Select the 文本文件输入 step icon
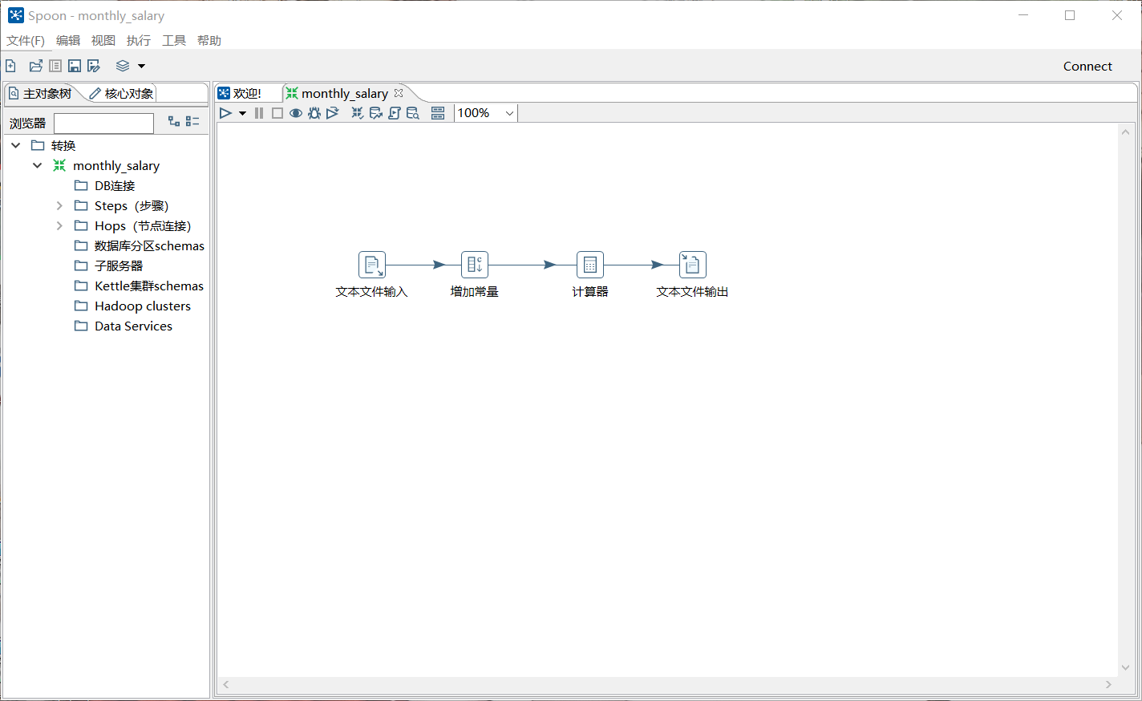Screen dimensions: 1142x701 click(x=372, y=265)
